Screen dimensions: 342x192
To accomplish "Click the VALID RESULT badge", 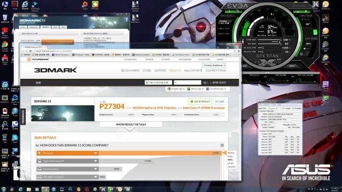I will pos(200,102).
